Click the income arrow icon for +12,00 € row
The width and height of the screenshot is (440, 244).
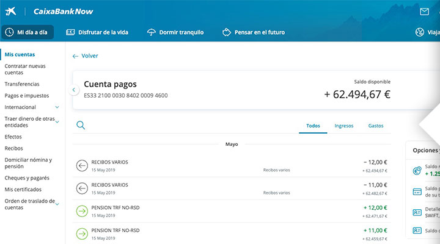tap(82, 211)
